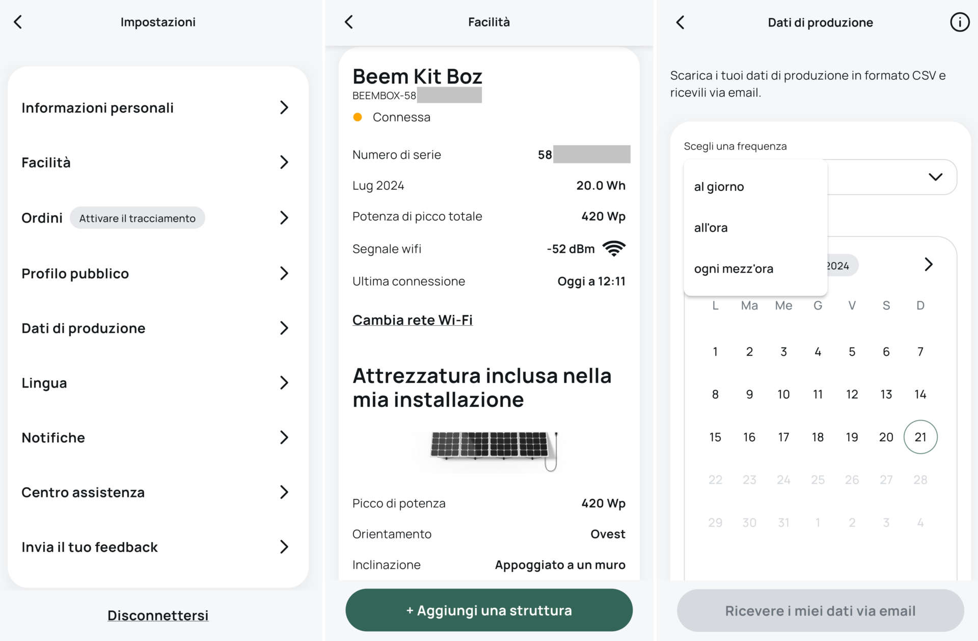Open the Notifiche menu entry
978x641 pixels.
click(155, 437)
